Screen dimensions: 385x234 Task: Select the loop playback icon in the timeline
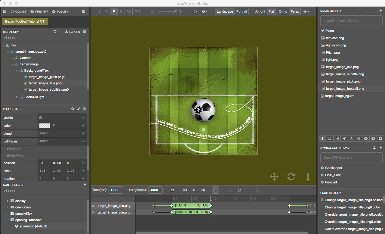172,190
